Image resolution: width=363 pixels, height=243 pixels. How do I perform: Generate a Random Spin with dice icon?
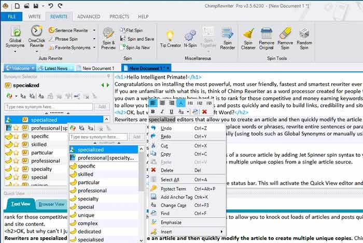(x=304, y=39)
